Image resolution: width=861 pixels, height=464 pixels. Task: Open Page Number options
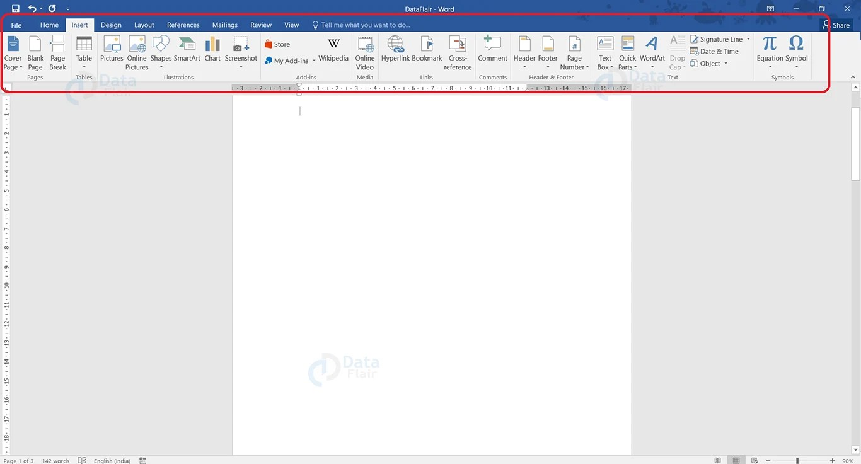574,53
